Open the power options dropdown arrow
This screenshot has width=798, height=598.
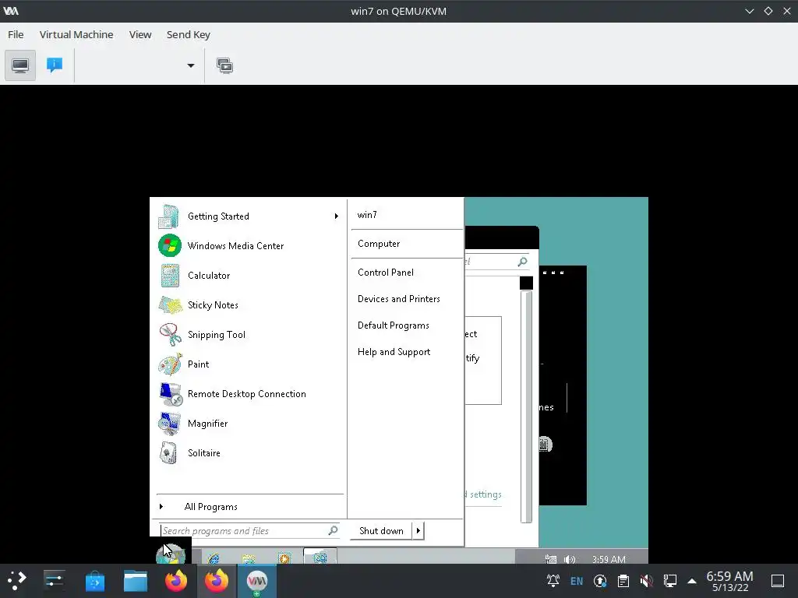pyautogui.click(x=191, y=65)
